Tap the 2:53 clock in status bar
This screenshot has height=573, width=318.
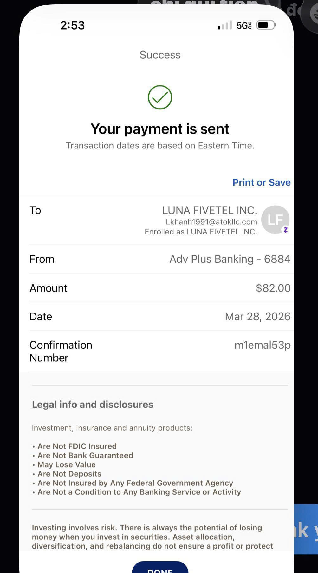point(73,25)
